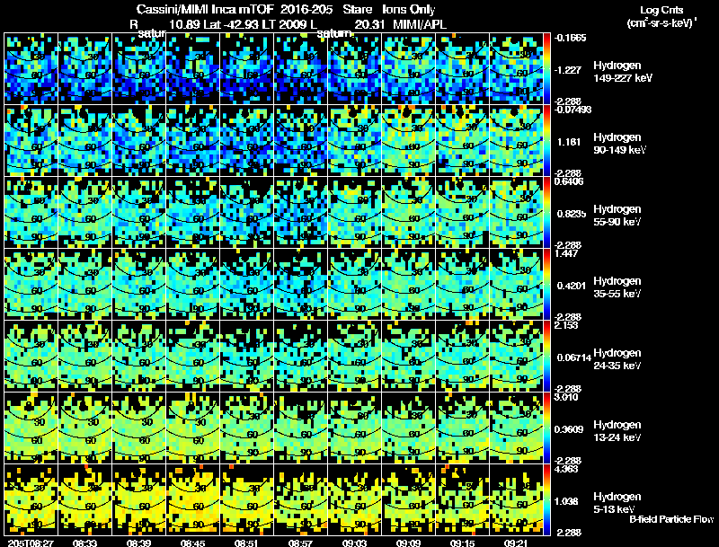Click the 09:21 time label
The image size is (719, 547).
[x=516, y=543]
